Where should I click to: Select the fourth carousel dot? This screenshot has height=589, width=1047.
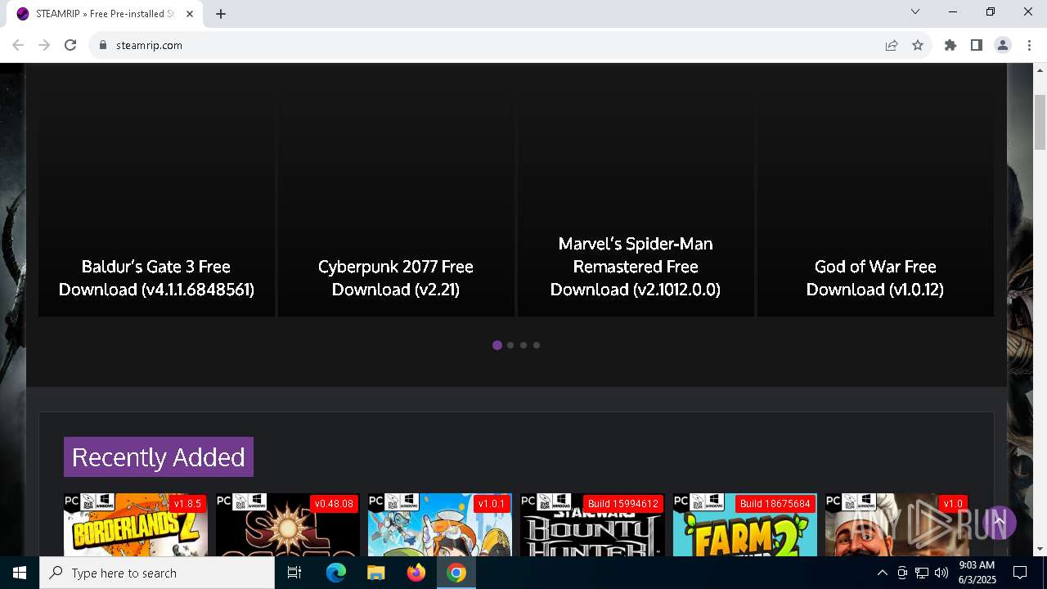[537, 345]
